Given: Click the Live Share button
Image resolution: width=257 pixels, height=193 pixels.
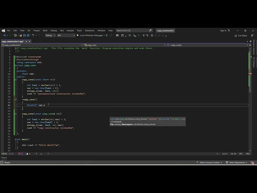Looking at the screenshot, I should [x=241, y=36].
